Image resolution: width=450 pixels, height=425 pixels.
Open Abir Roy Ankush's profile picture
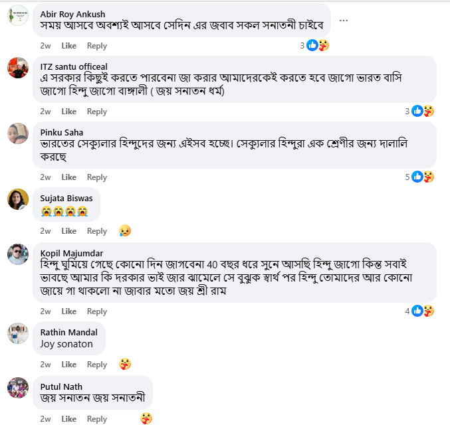[x=17, y=15]
